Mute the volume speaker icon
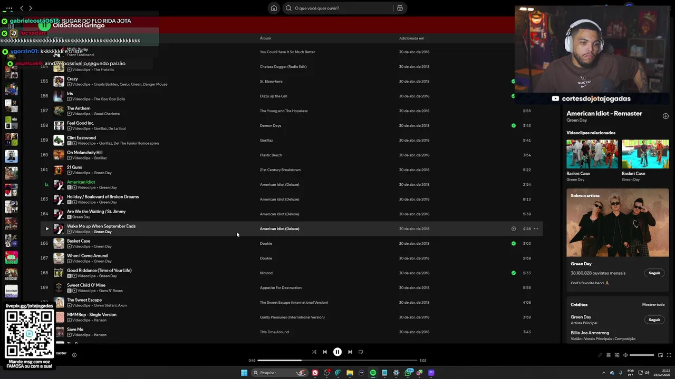 [625, 355]
